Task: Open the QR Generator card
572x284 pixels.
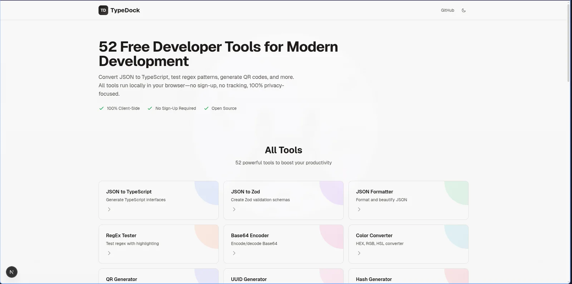Action: tap(158, 276)
